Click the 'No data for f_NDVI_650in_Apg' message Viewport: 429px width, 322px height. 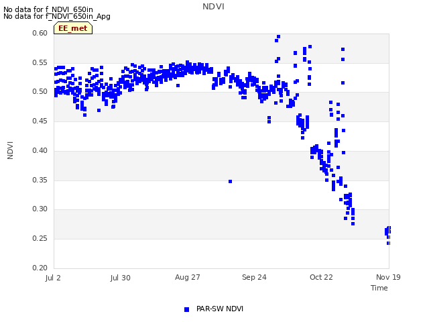point(57,16)
